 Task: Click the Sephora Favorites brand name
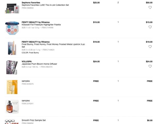click(31, 3)
